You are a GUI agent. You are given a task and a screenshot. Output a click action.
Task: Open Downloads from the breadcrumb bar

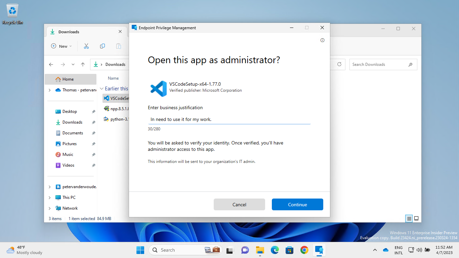[115, 64]
